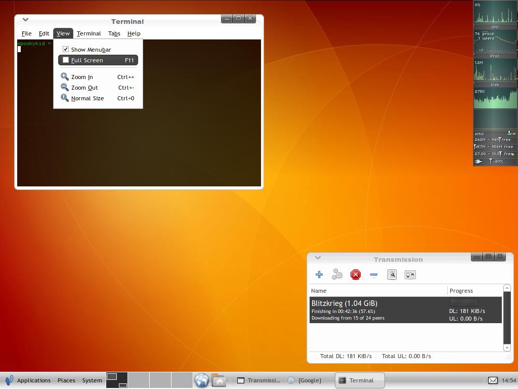Sort torrents by the Progress column header
Screen dimensions: 518x389
(x=475, y=291)
